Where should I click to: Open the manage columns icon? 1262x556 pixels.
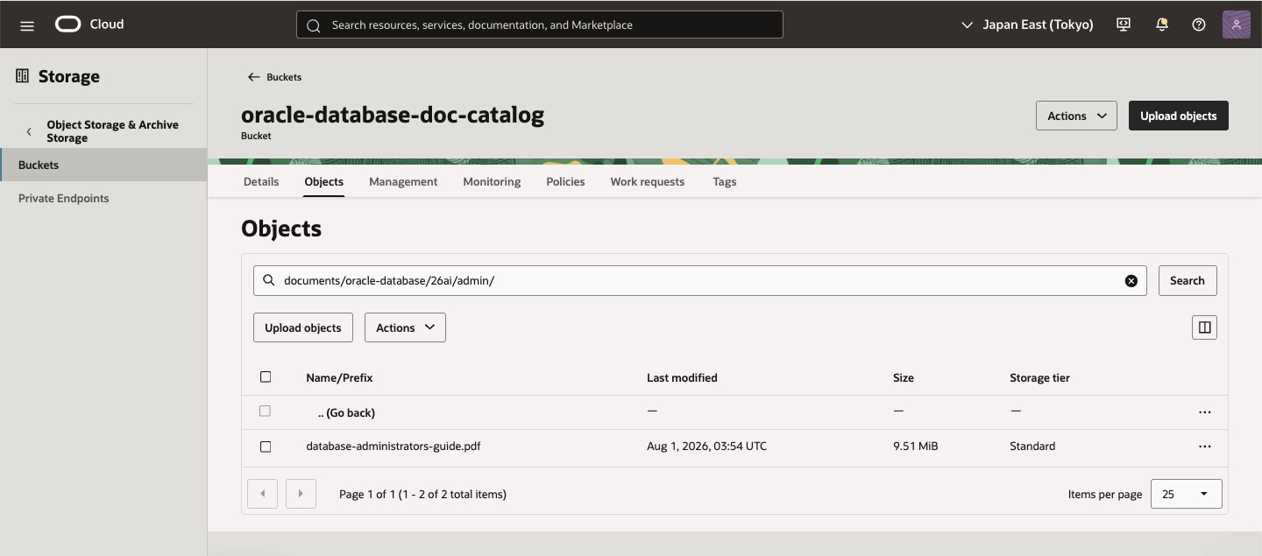click(1205, 327)
